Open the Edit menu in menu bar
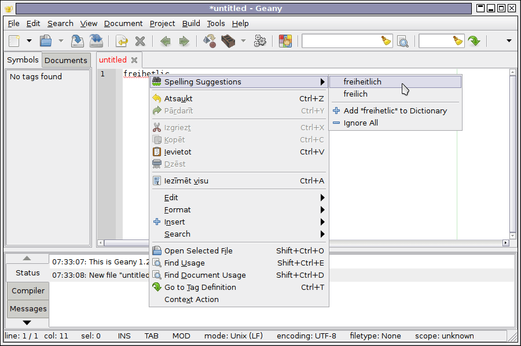 pyautogui.click(x=33, y=24)
